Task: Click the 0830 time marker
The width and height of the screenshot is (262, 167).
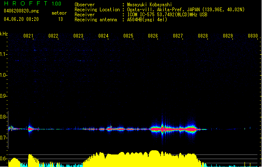Action: coord(253,36)
